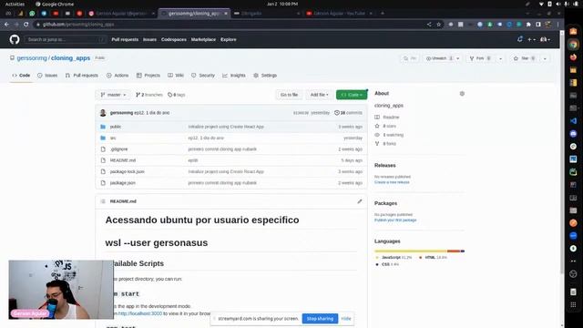
Task: Open the master branch dropdown
Action: click(x=113, y=95)
